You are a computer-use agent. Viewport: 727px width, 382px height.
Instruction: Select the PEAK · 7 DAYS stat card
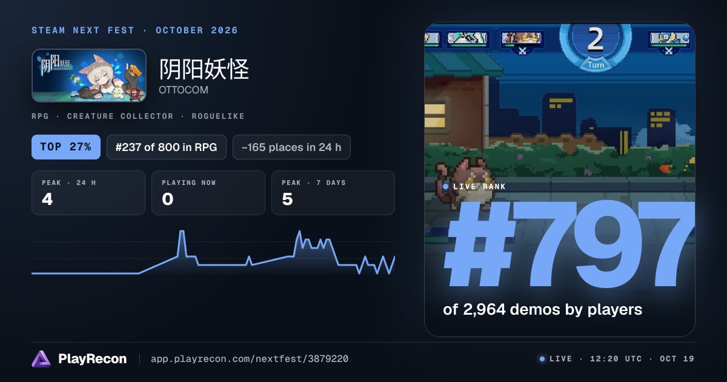333,193
